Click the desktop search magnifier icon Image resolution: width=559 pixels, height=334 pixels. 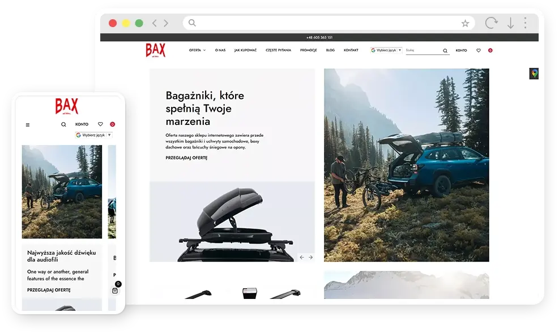coord(445,51)
